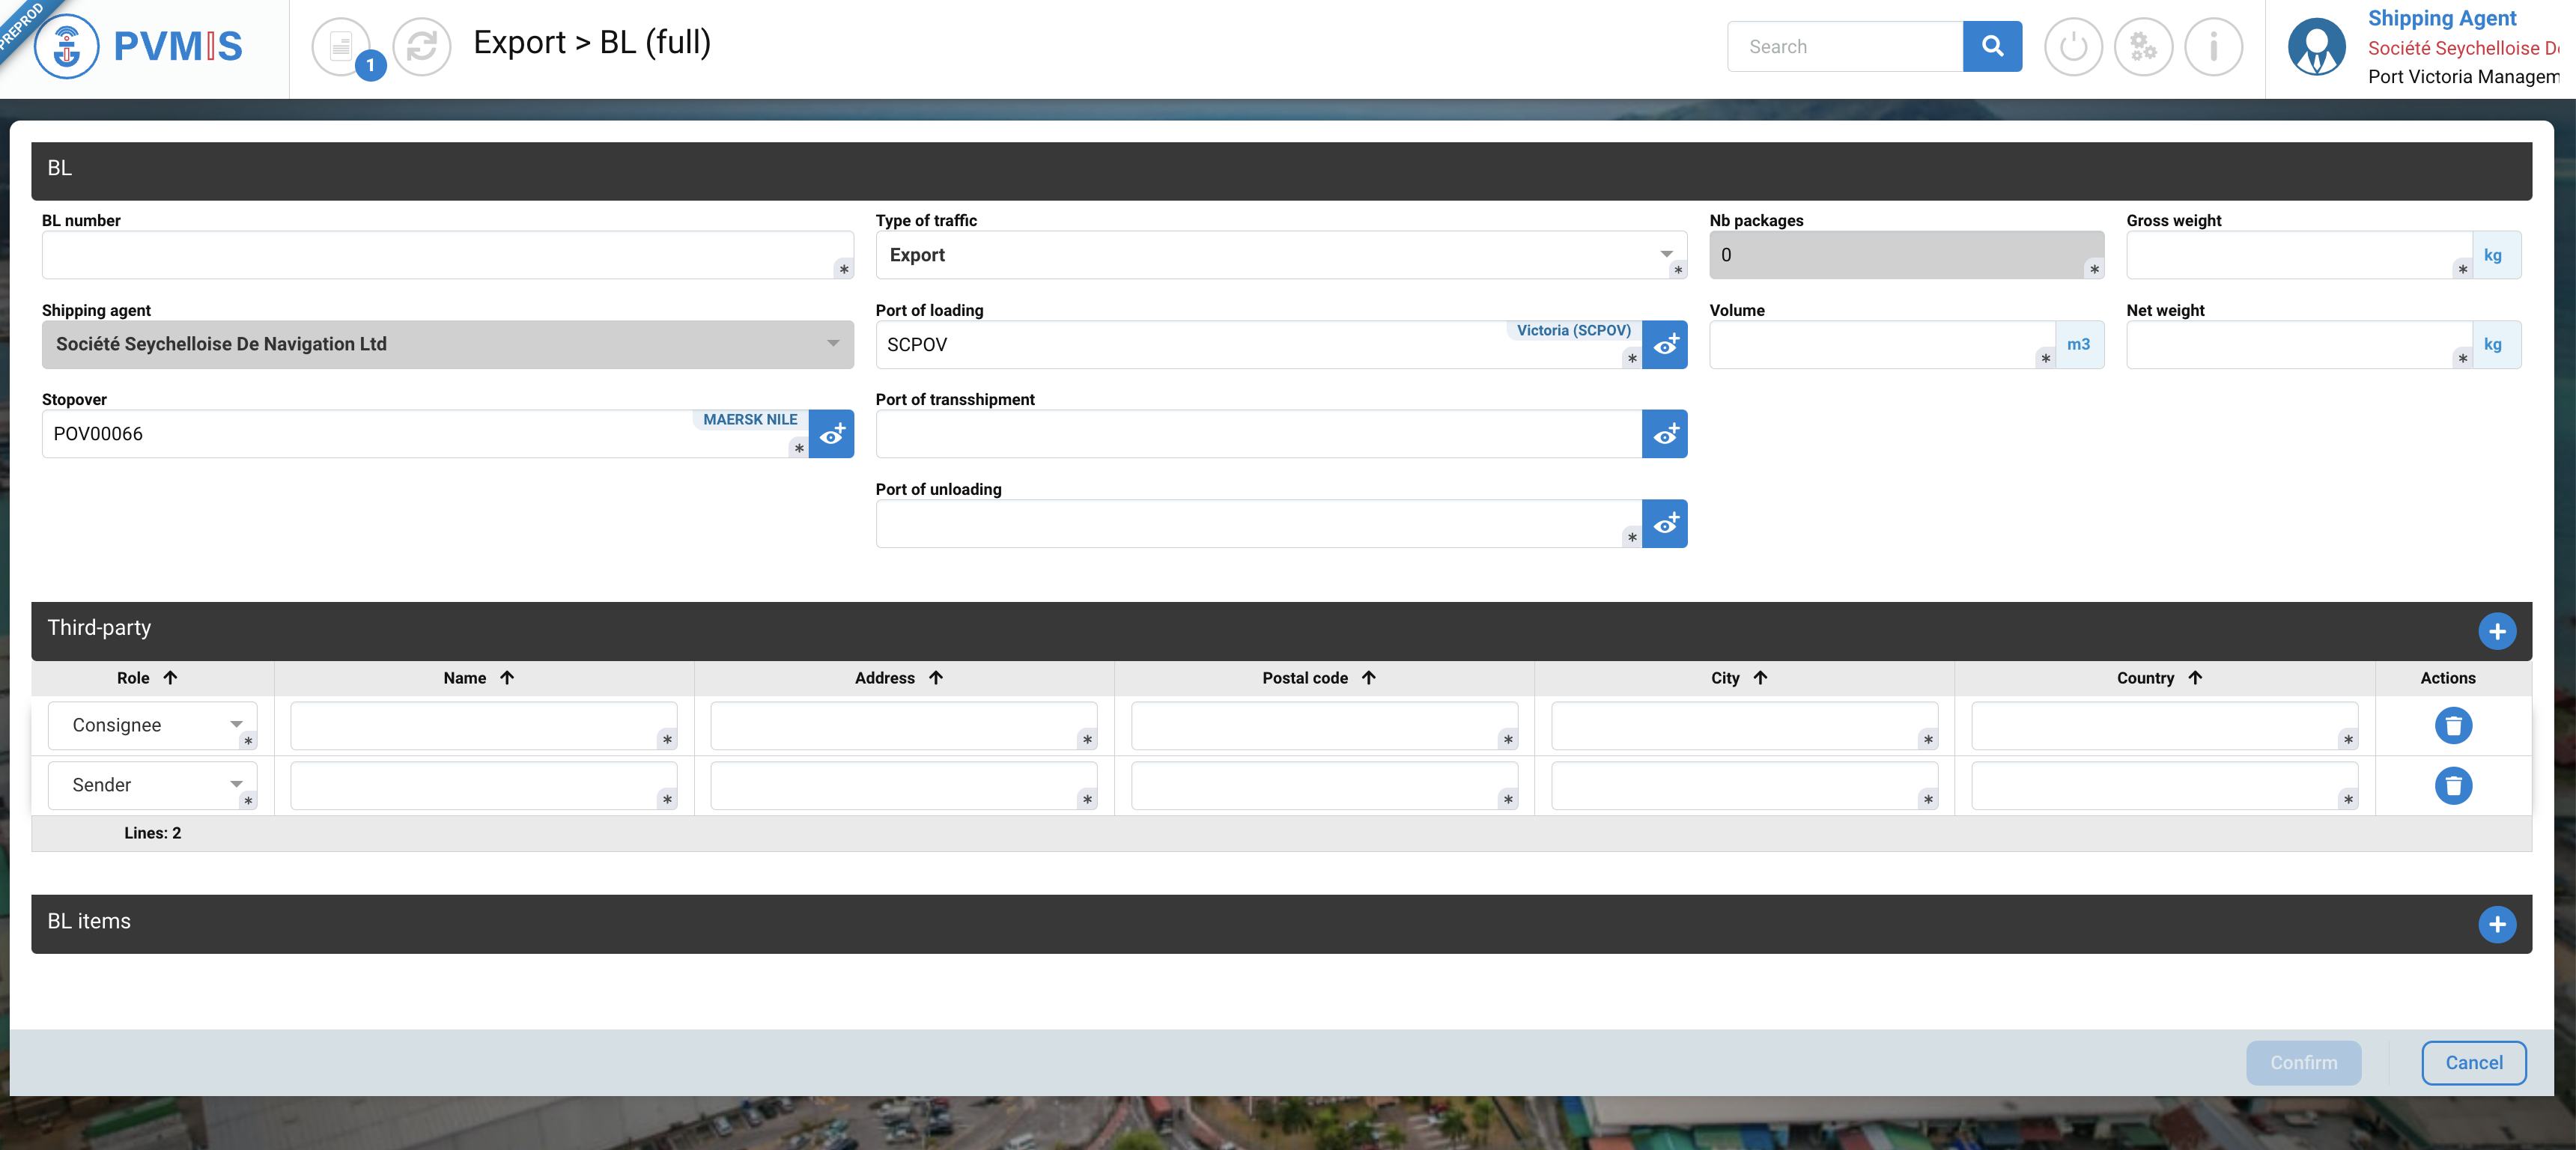This screenshot has width=2576, height=1150.
Task: Open Port of unloading lookup button
Action: click(x=1664, y=524)
